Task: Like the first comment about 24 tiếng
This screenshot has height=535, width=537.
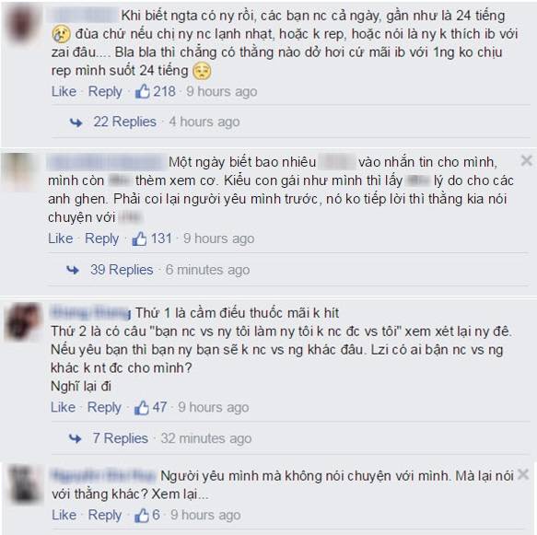Action: pos(64,91)
